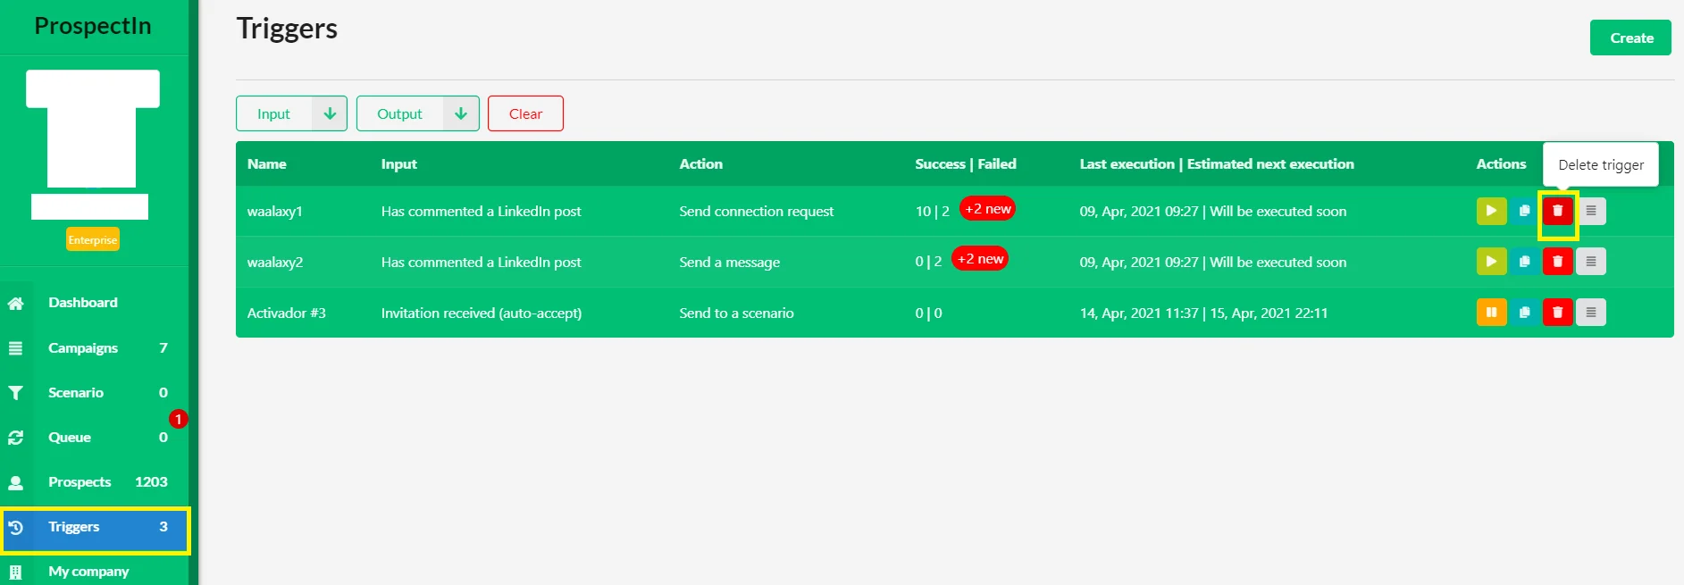Delete the waalaxy1 trigger
1684x585 pixels.
coord(1557,211)
